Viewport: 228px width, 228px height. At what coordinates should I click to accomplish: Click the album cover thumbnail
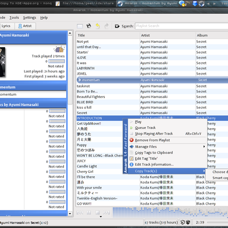[2, 62]
